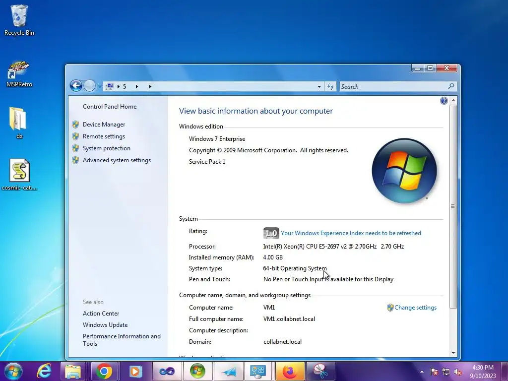
Task: Click the taskbar clock showing 4:30 PM
Action: coord(483,372)
